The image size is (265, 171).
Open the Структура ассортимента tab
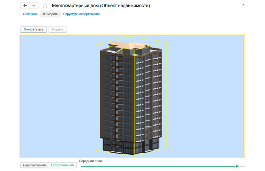(x=82, y=14)
